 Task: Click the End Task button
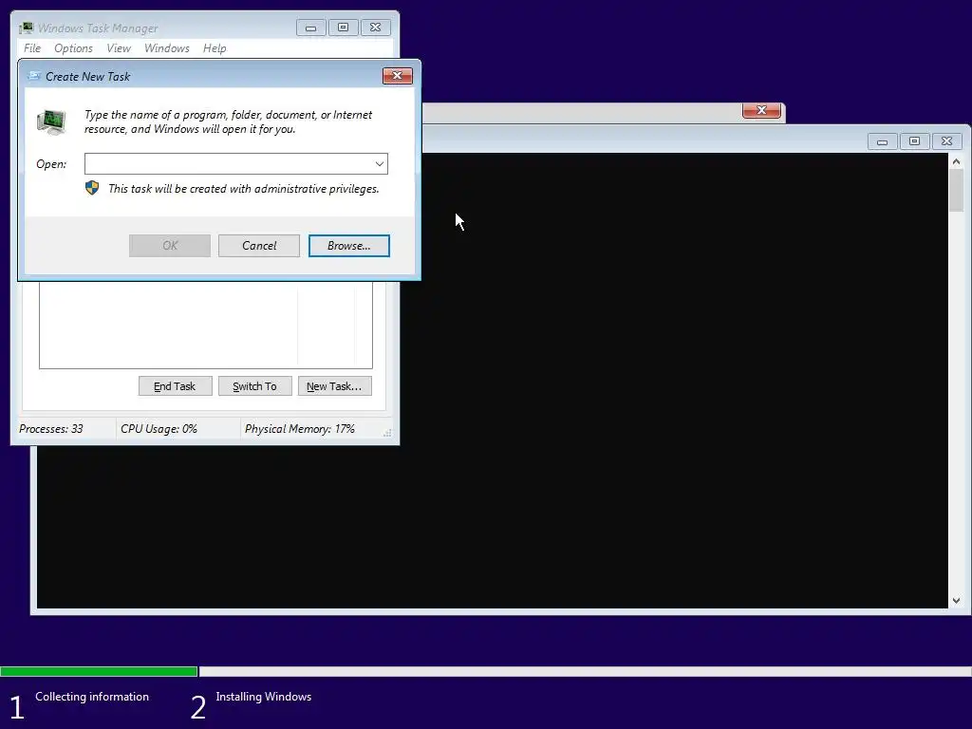175,386
